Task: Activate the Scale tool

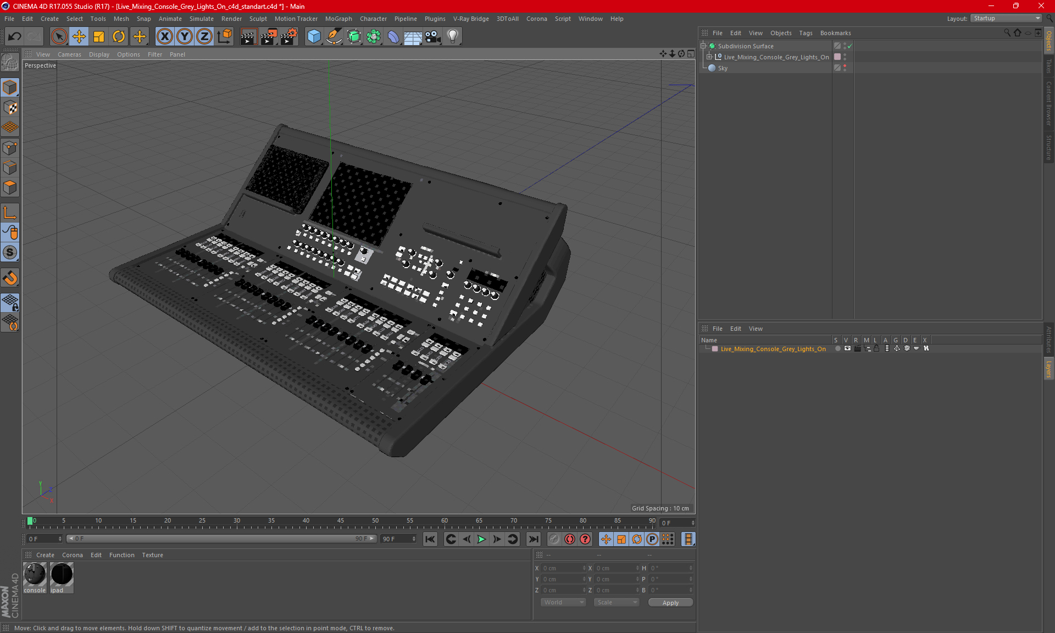Action: [99, 36]
